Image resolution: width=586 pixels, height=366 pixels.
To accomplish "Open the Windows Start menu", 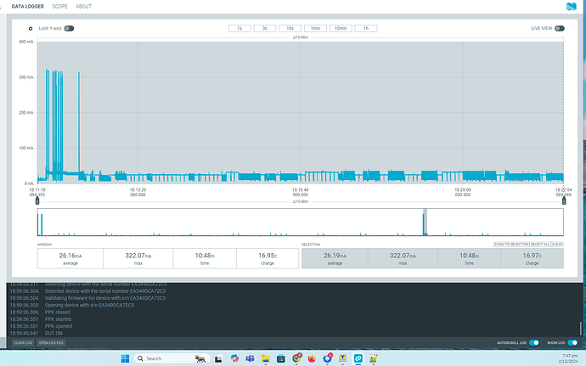I will 125,358.
